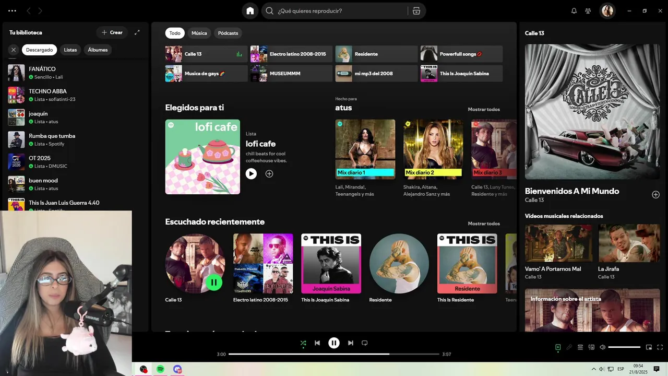Viewport: 668px width, 376px height.
Task: Open TECHNO ABBA playlist in library
Action: [74, 95]
